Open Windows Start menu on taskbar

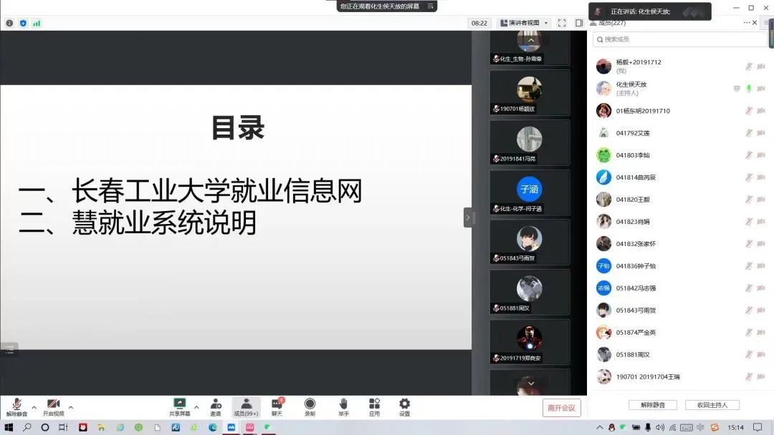(x=9, y=427)
